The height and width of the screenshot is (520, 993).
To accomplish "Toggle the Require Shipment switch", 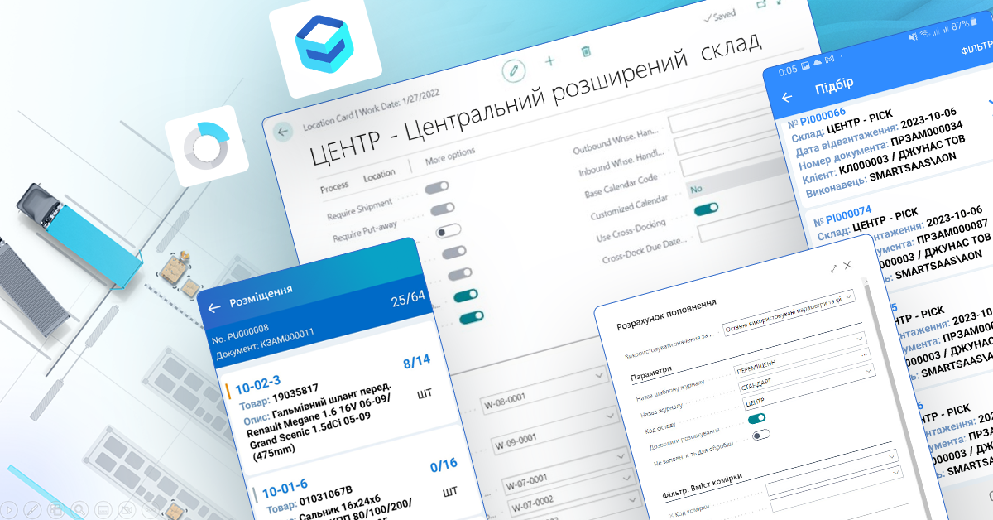I will click(x=437, y=188).
